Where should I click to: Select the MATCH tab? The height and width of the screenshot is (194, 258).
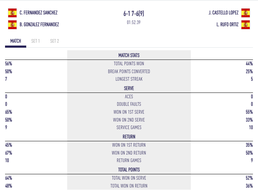tap(15, 41)
